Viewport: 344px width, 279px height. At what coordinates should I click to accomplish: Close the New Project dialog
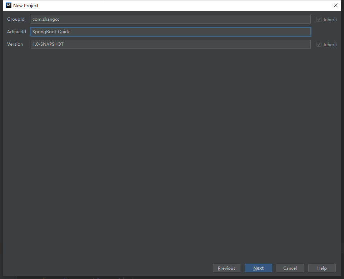tap(336, 5)
